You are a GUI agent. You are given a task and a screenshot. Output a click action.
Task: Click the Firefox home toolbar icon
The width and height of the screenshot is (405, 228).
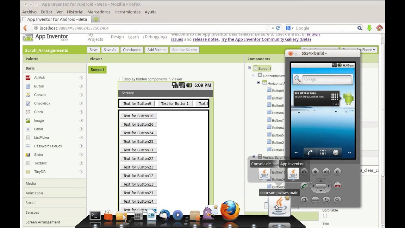(379, 28)
